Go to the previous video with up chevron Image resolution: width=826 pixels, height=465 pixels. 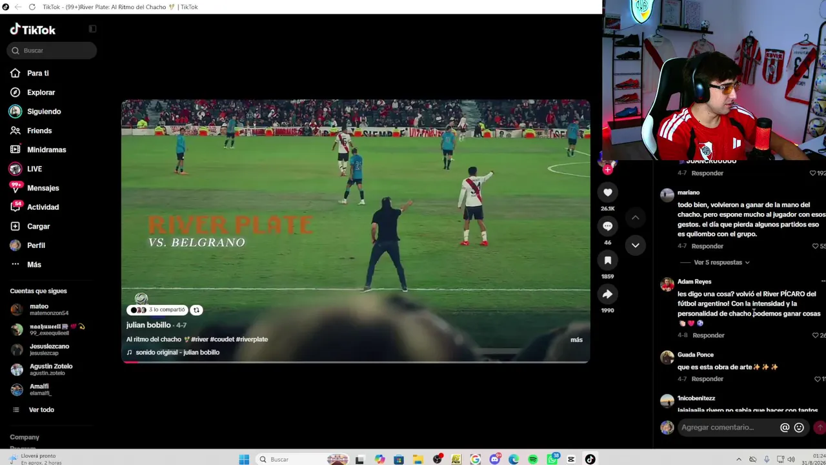click(x=635, y=218)
